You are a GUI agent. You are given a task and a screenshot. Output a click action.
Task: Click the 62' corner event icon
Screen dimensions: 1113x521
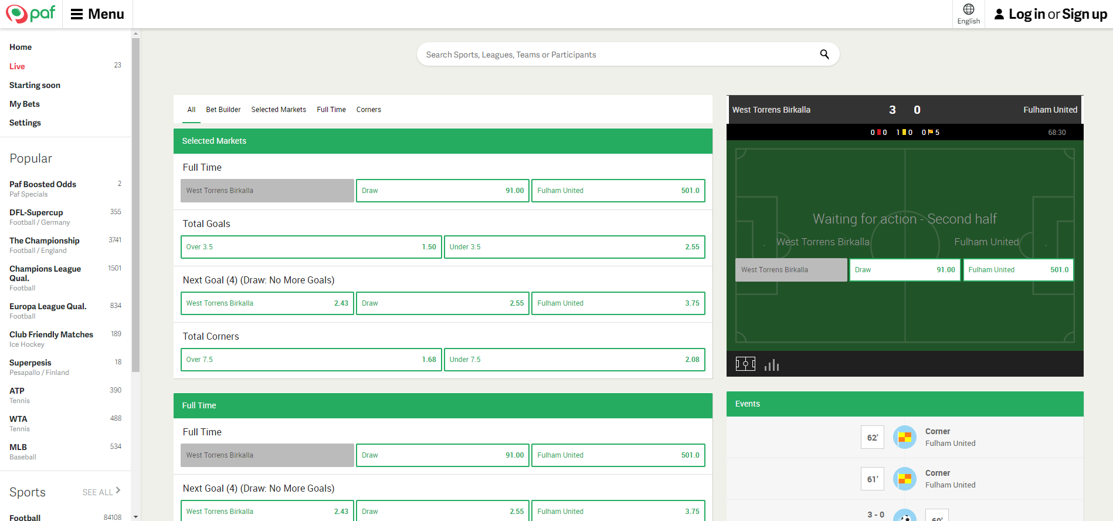coord(904,437)
